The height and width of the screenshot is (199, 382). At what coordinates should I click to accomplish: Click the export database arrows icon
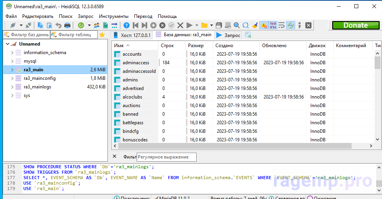pos(114,25)
